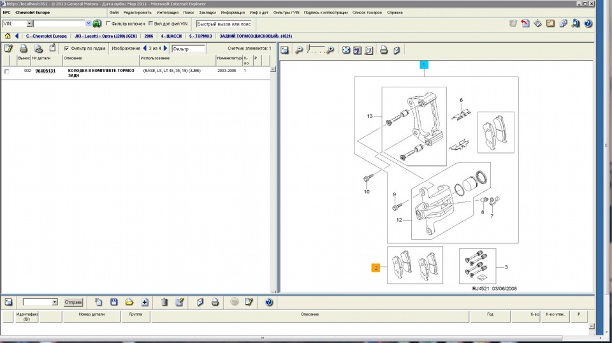Click the home icon in breadcrumb bar
Viewport: 612px width, 343px height.
point(8,36)
